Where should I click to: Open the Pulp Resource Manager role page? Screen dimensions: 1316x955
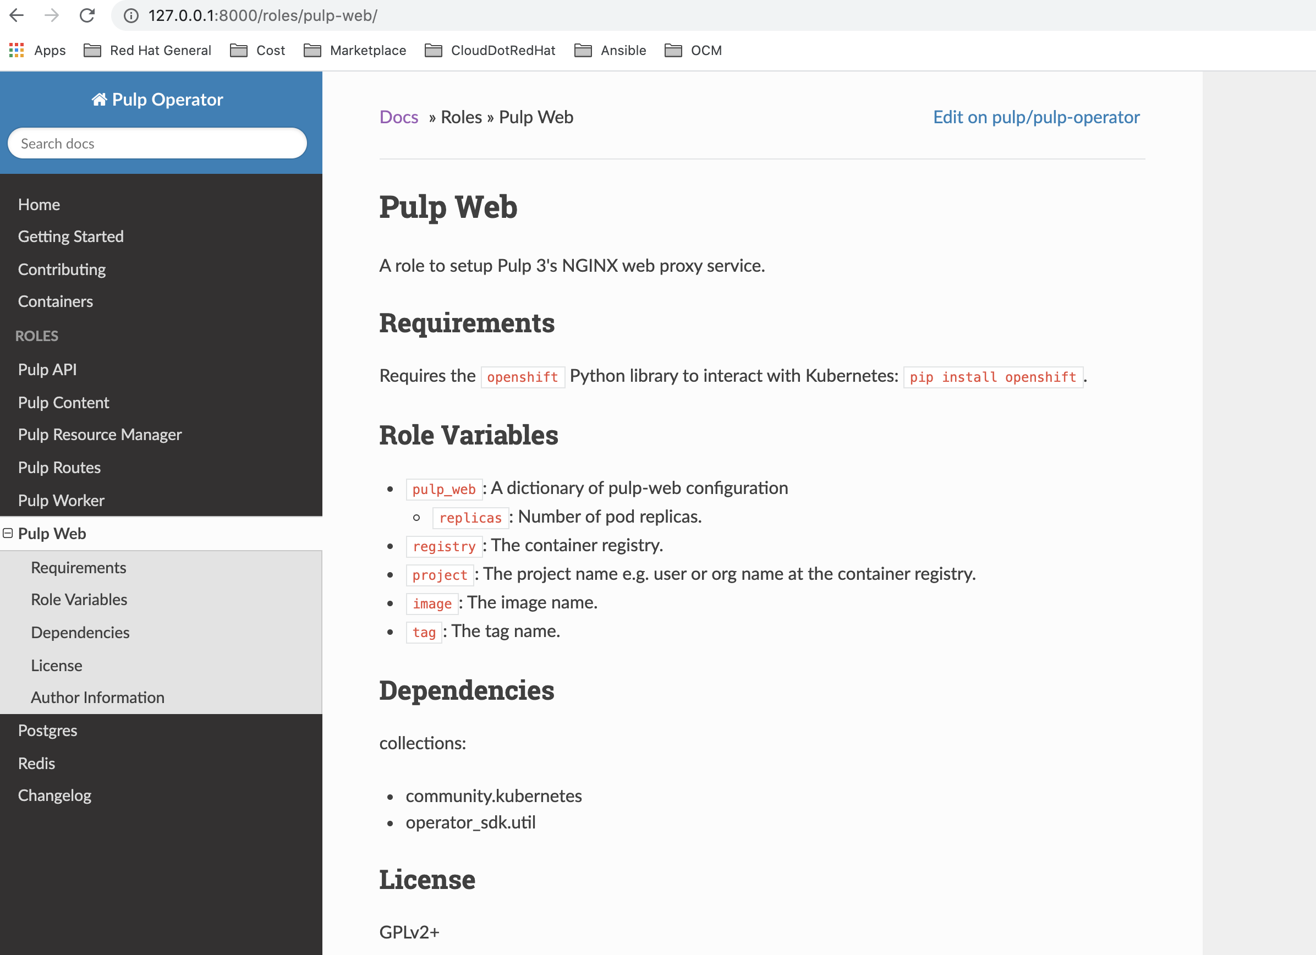click(x=100, y=435)
